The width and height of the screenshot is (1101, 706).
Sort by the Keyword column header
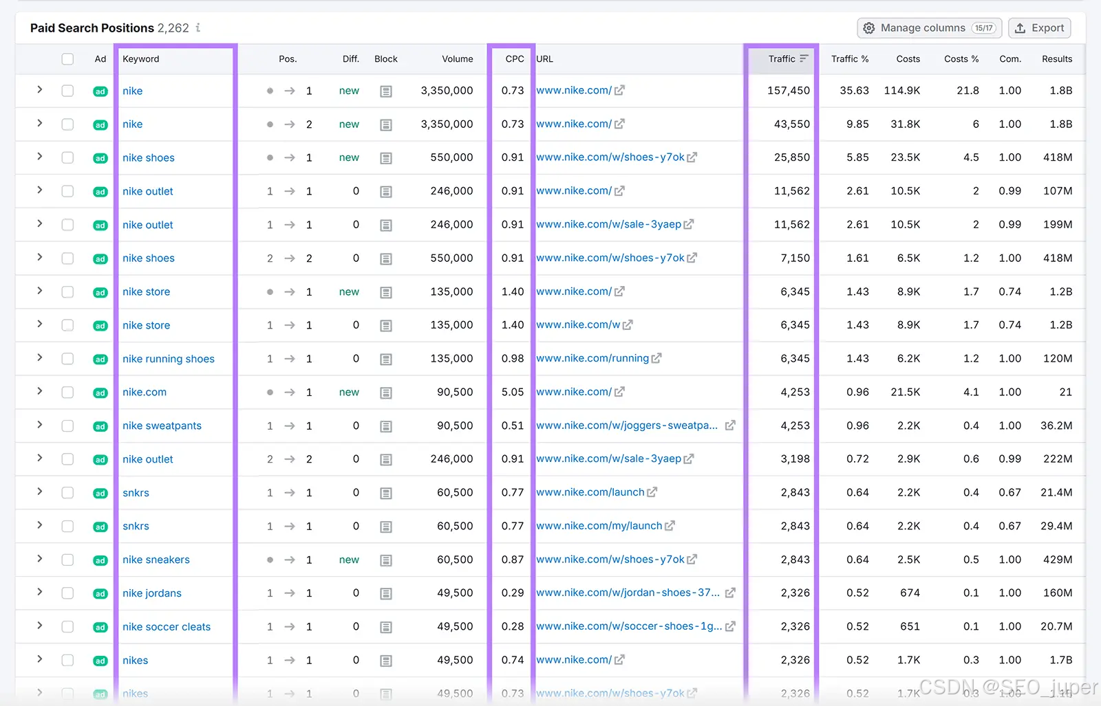point(141,59)
